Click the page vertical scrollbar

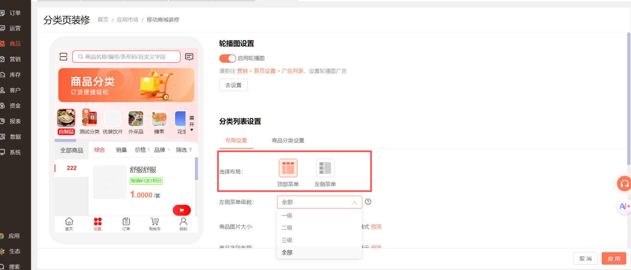(629, 99)
